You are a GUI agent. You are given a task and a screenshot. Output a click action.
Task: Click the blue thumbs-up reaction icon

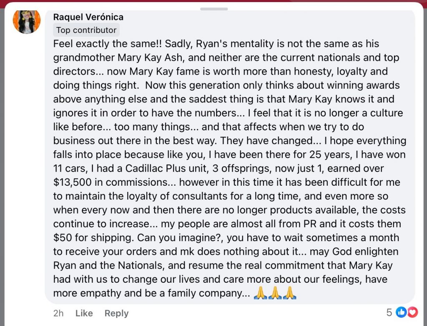(x=401, y=312)
